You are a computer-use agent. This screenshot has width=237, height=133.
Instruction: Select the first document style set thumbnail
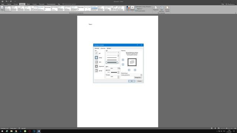8,8
